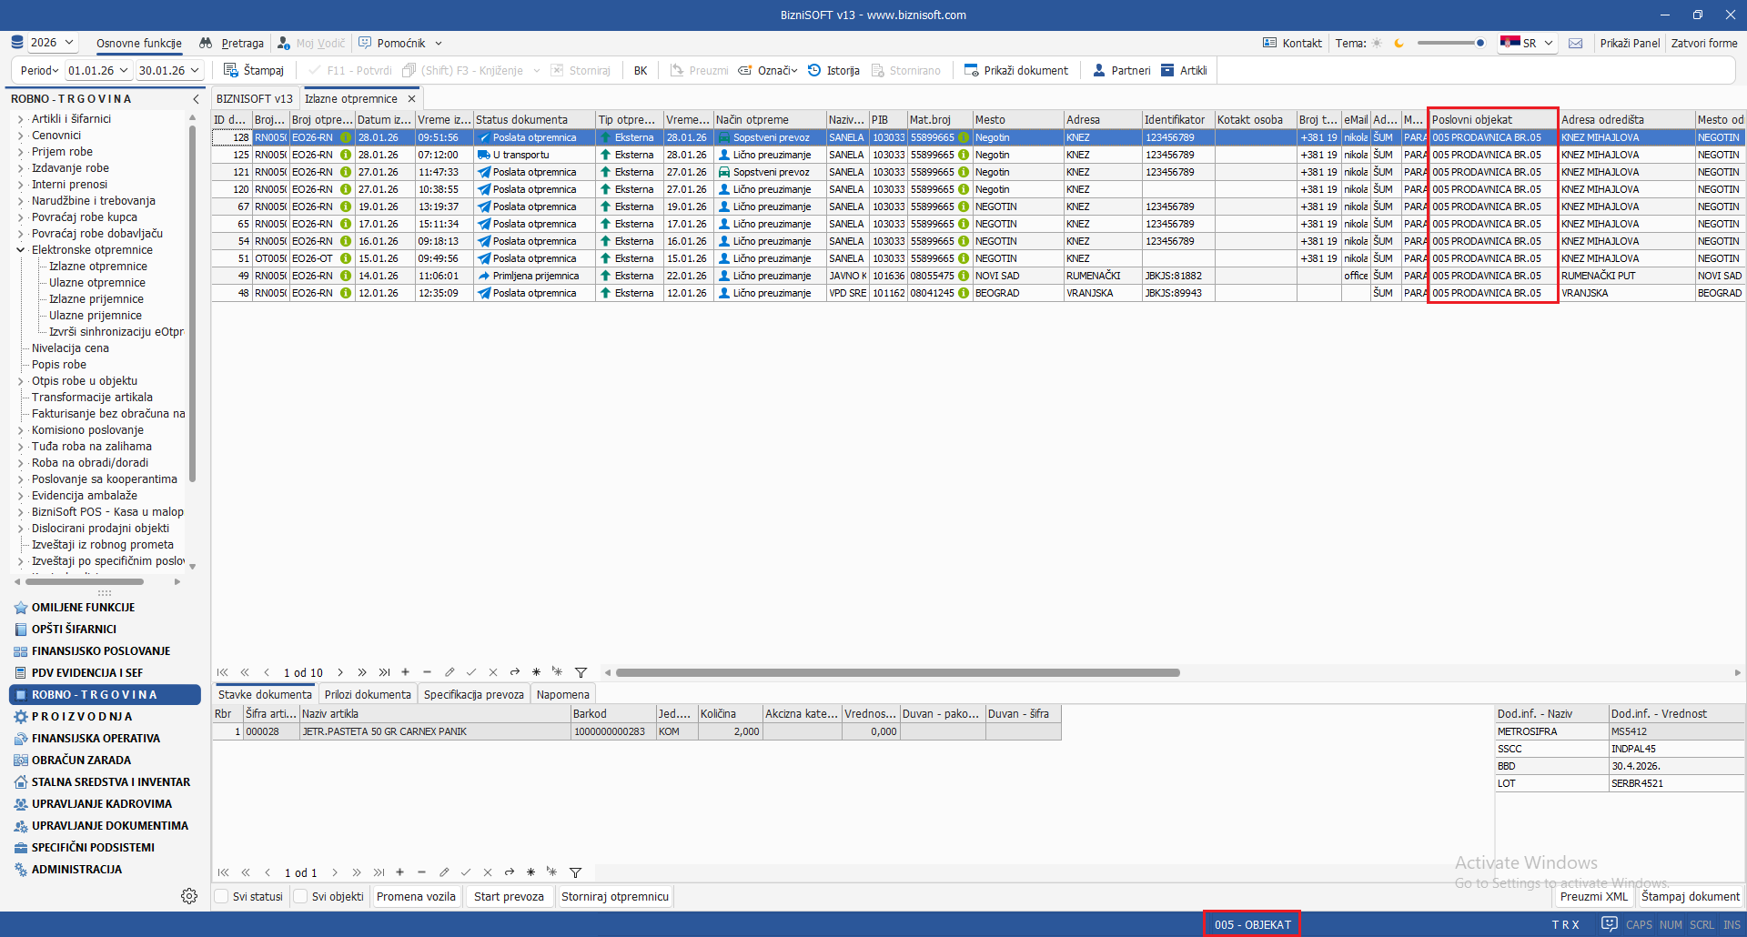This screenshot has height=937, width=1747.
Task: Check the Svi objekti checkbox
Action: [300, 896]
